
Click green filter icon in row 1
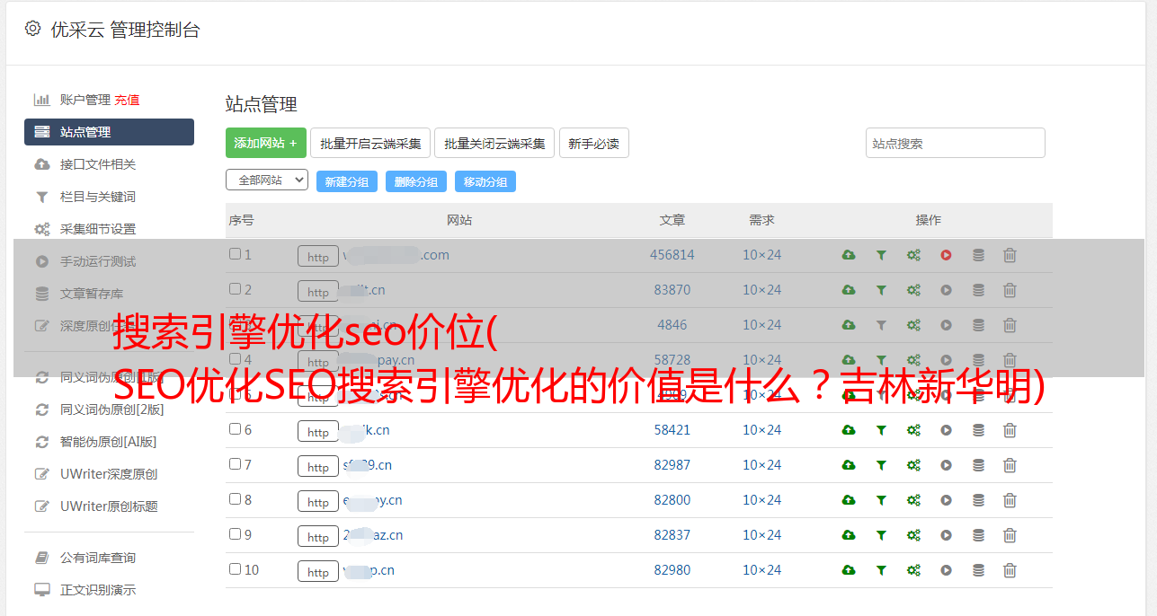pyautogui.click(x=881, y=255)
